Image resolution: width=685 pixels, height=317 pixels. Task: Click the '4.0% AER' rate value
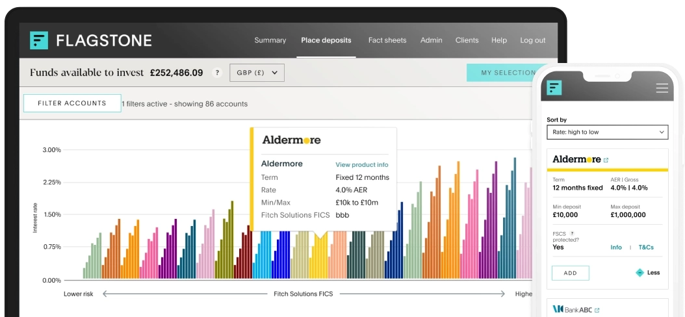(x=351, y=190)
